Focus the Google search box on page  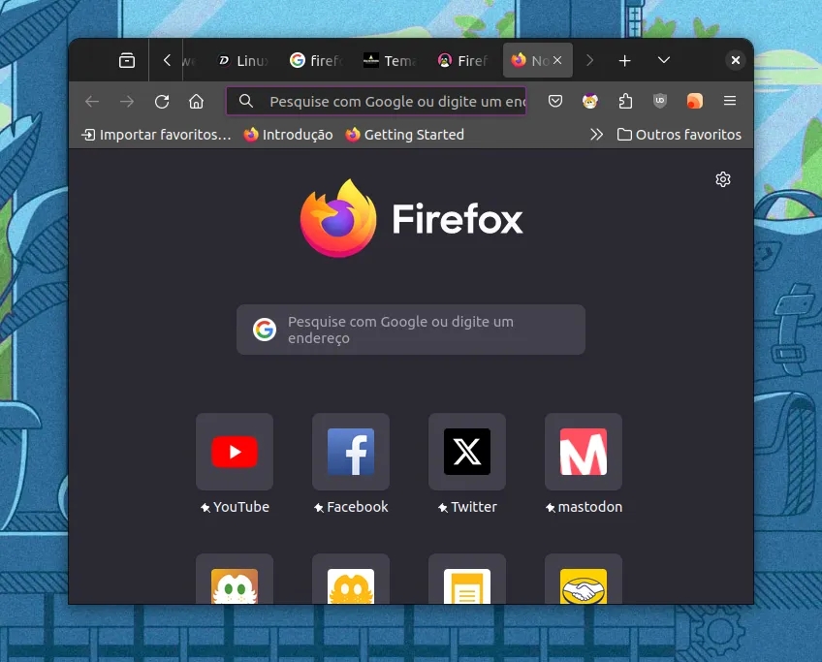pos(410,330)
